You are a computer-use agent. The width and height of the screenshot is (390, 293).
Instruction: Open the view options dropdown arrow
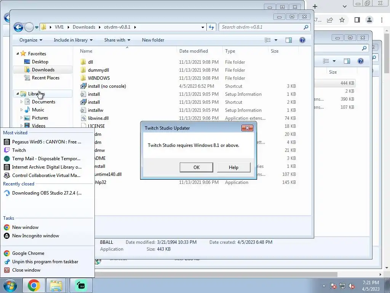[x=276, y=40]
